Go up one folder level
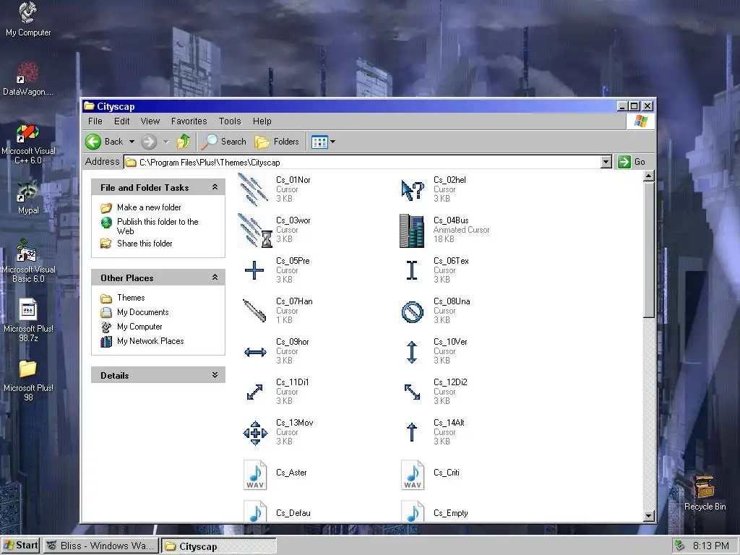The width and height of the screenshot is (740, 555). pyautogui.click(x=183, y=142)
